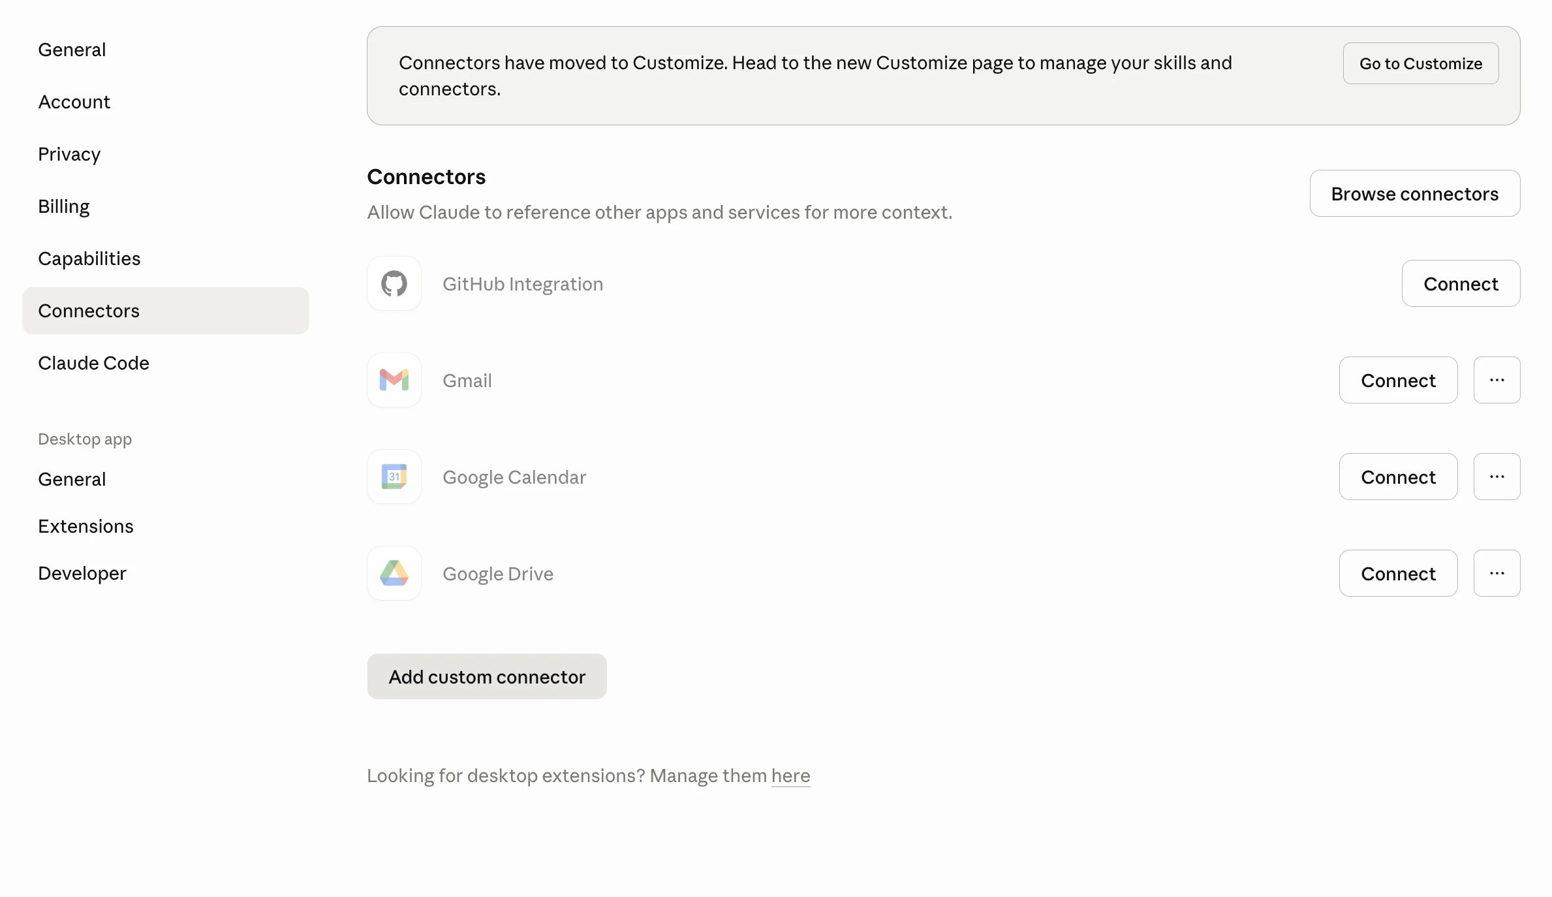Select the Billing settings section
The height and width of the screenshot is (897, 1552).
click(63, 206)
